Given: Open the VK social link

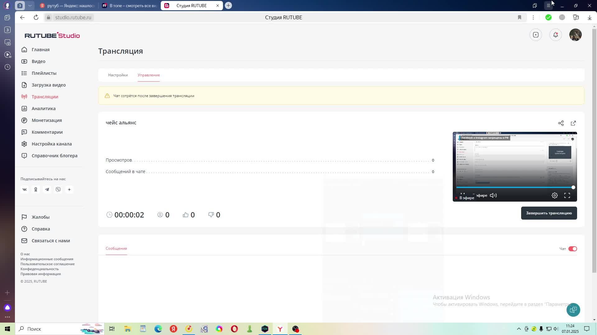Looking at the screenshot, I should point(25,190).
